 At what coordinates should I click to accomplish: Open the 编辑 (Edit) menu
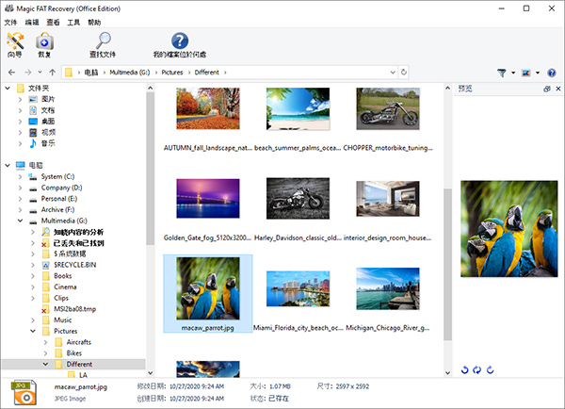coord(32,23)
